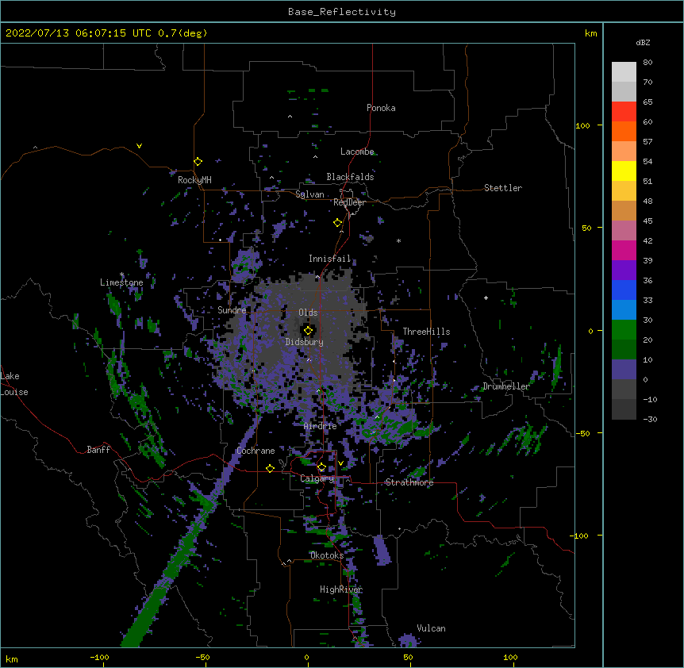The height and width of the screenshot is (668, 684).
Task: Click the dBZ legend heading
Action: [x=643, y=42]
